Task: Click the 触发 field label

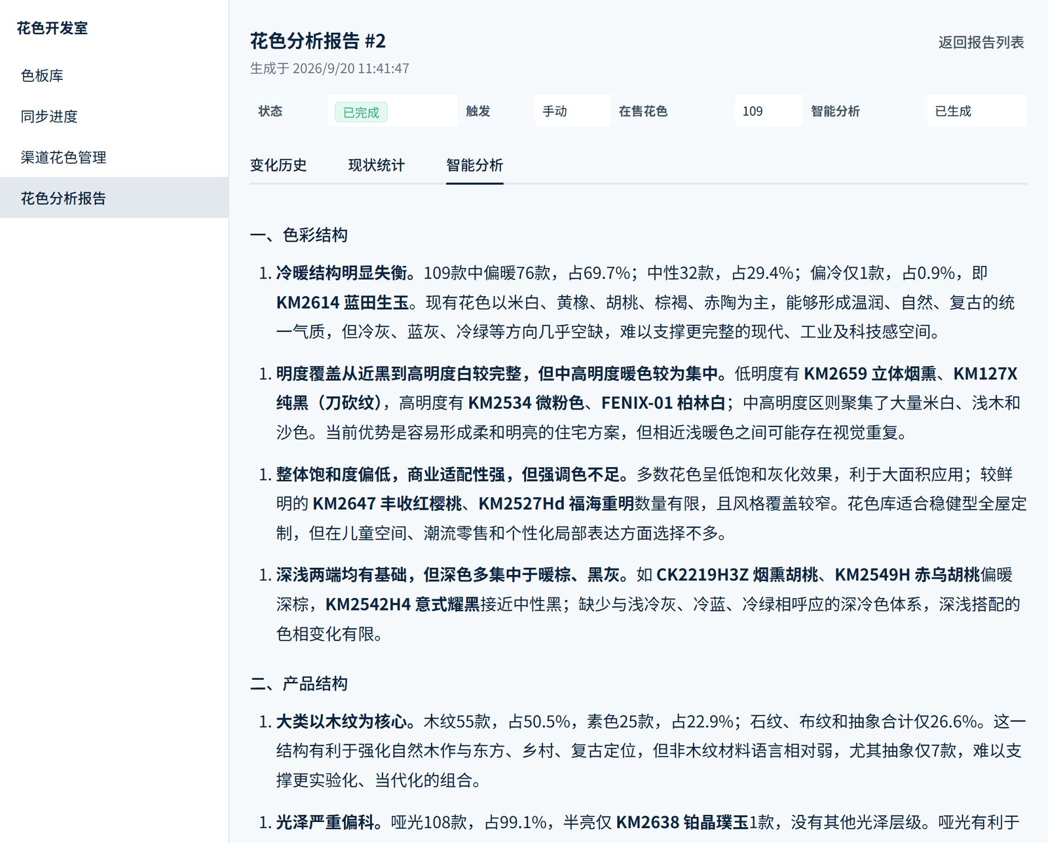Action: (x=478, y=111)
